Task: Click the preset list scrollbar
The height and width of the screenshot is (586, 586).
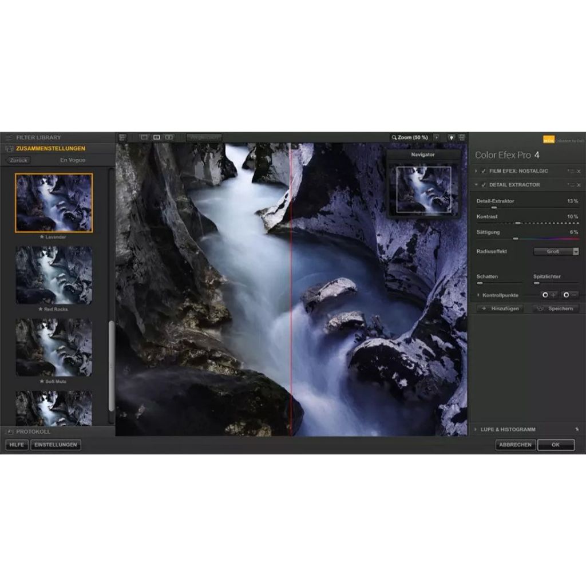Action: click(x=111, y=366)
